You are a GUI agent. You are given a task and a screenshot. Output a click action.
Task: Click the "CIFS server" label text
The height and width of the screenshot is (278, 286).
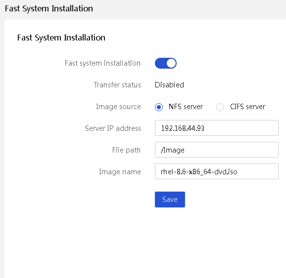click(x=247, y=107)
